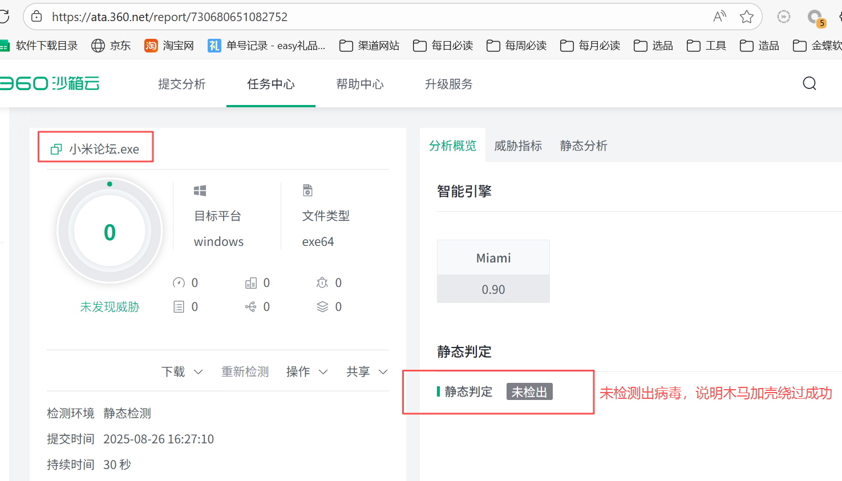Image resolution: width=842 pixels, height=481 pixels.
Task: Select 任务中心 in the top navigation
Action: coord(271,84)
